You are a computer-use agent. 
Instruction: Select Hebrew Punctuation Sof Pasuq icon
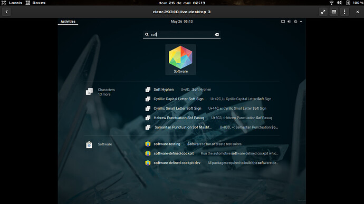tap(148, 118)
